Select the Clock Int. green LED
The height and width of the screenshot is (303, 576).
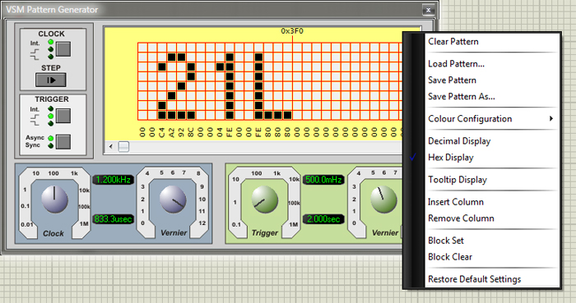[x=51, y=43]
